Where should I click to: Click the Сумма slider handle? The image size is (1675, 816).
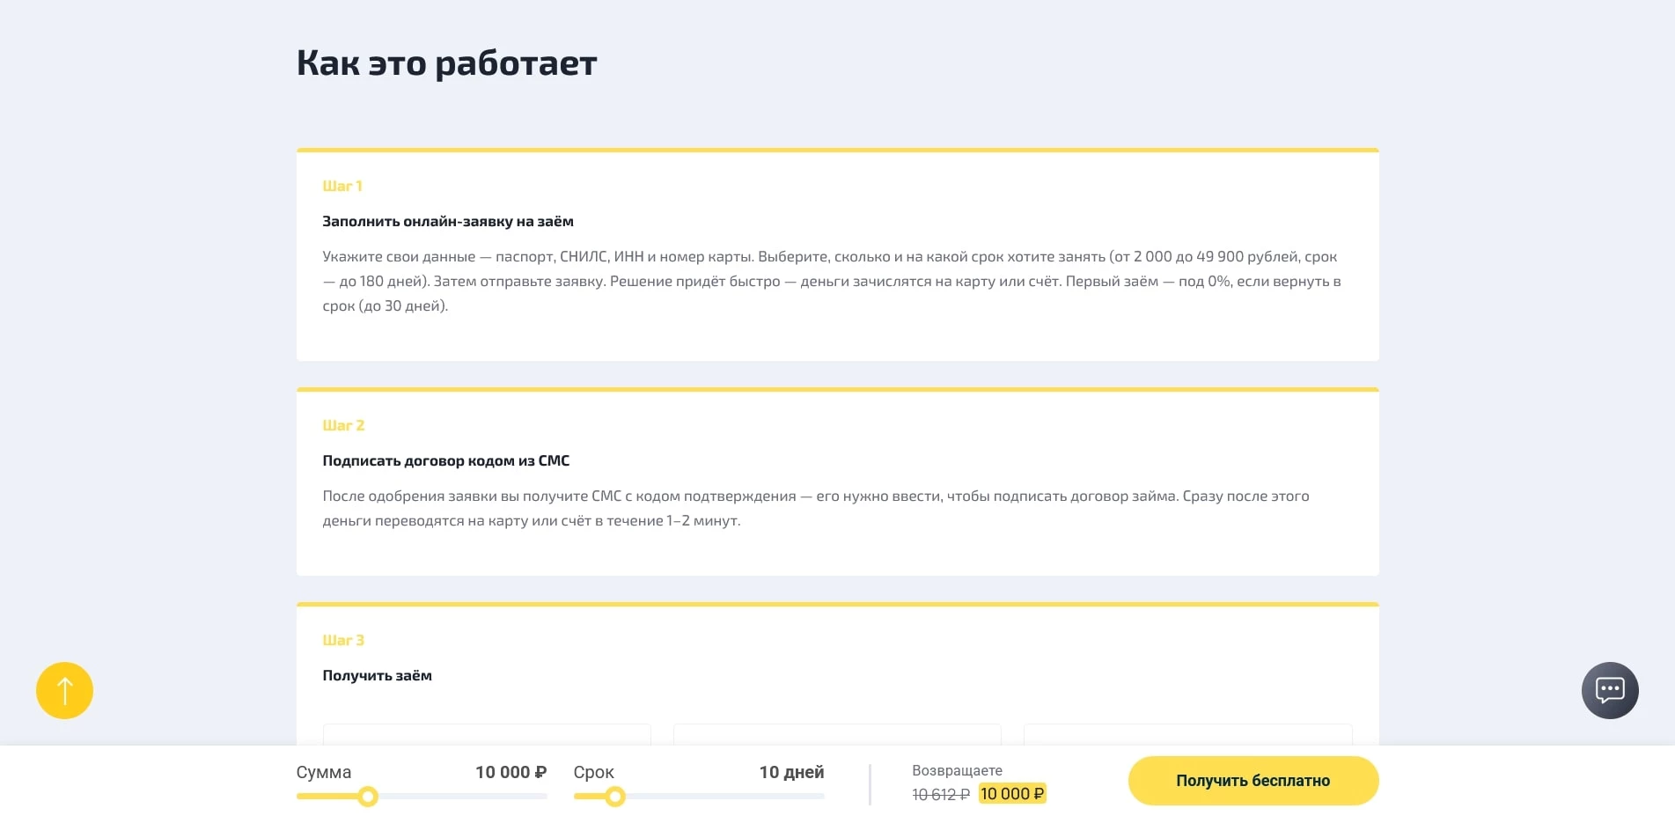pyautogui.click(x=367, y=797)
